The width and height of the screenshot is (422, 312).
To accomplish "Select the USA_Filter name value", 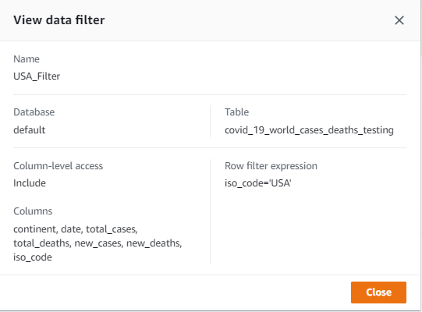I will tap(37, 76).
